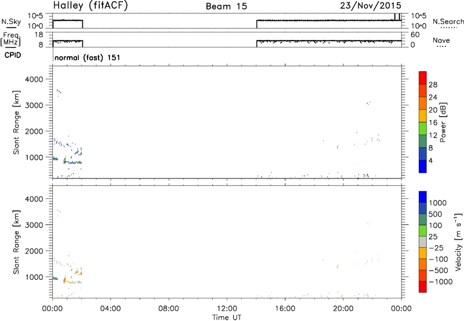Viewport: 464px width, 321px height.
Task: Click the right '10^0' N.Search axis tick
Action: click(418, 26)
